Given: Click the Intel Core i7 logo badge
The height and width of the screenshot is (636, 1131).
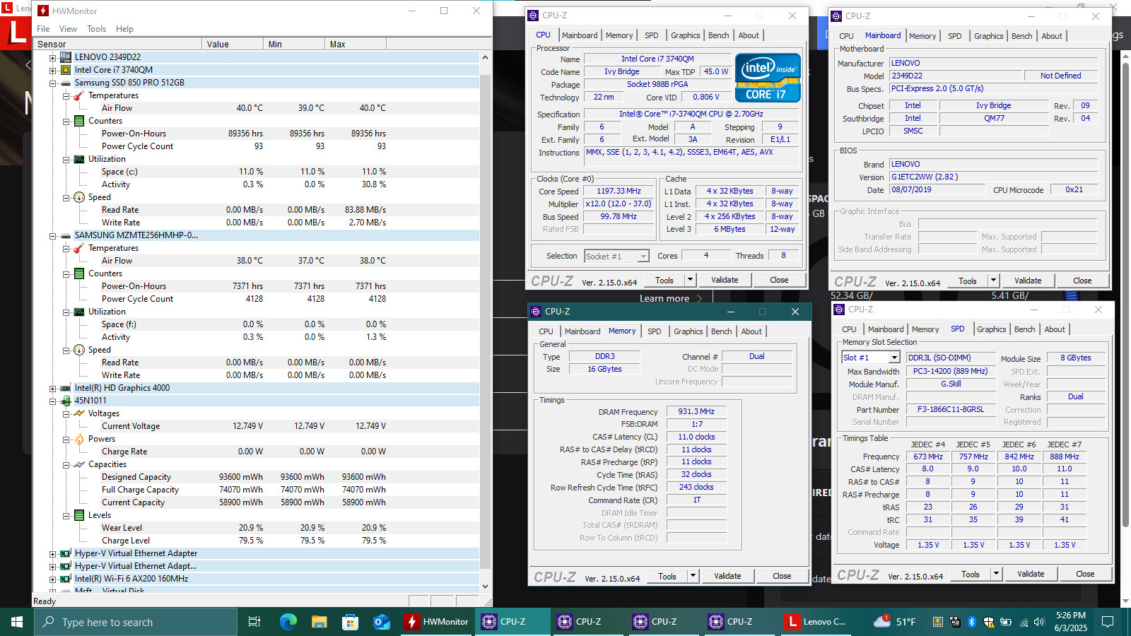Looking at the screenshot, I should (768, 78).
